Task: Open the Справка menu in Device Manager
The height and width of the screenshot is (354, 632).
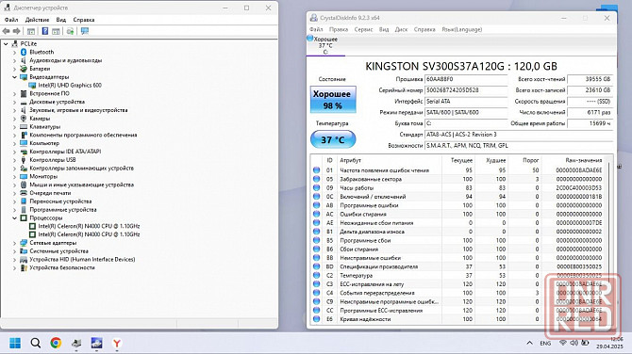Action: pos(84,20)
